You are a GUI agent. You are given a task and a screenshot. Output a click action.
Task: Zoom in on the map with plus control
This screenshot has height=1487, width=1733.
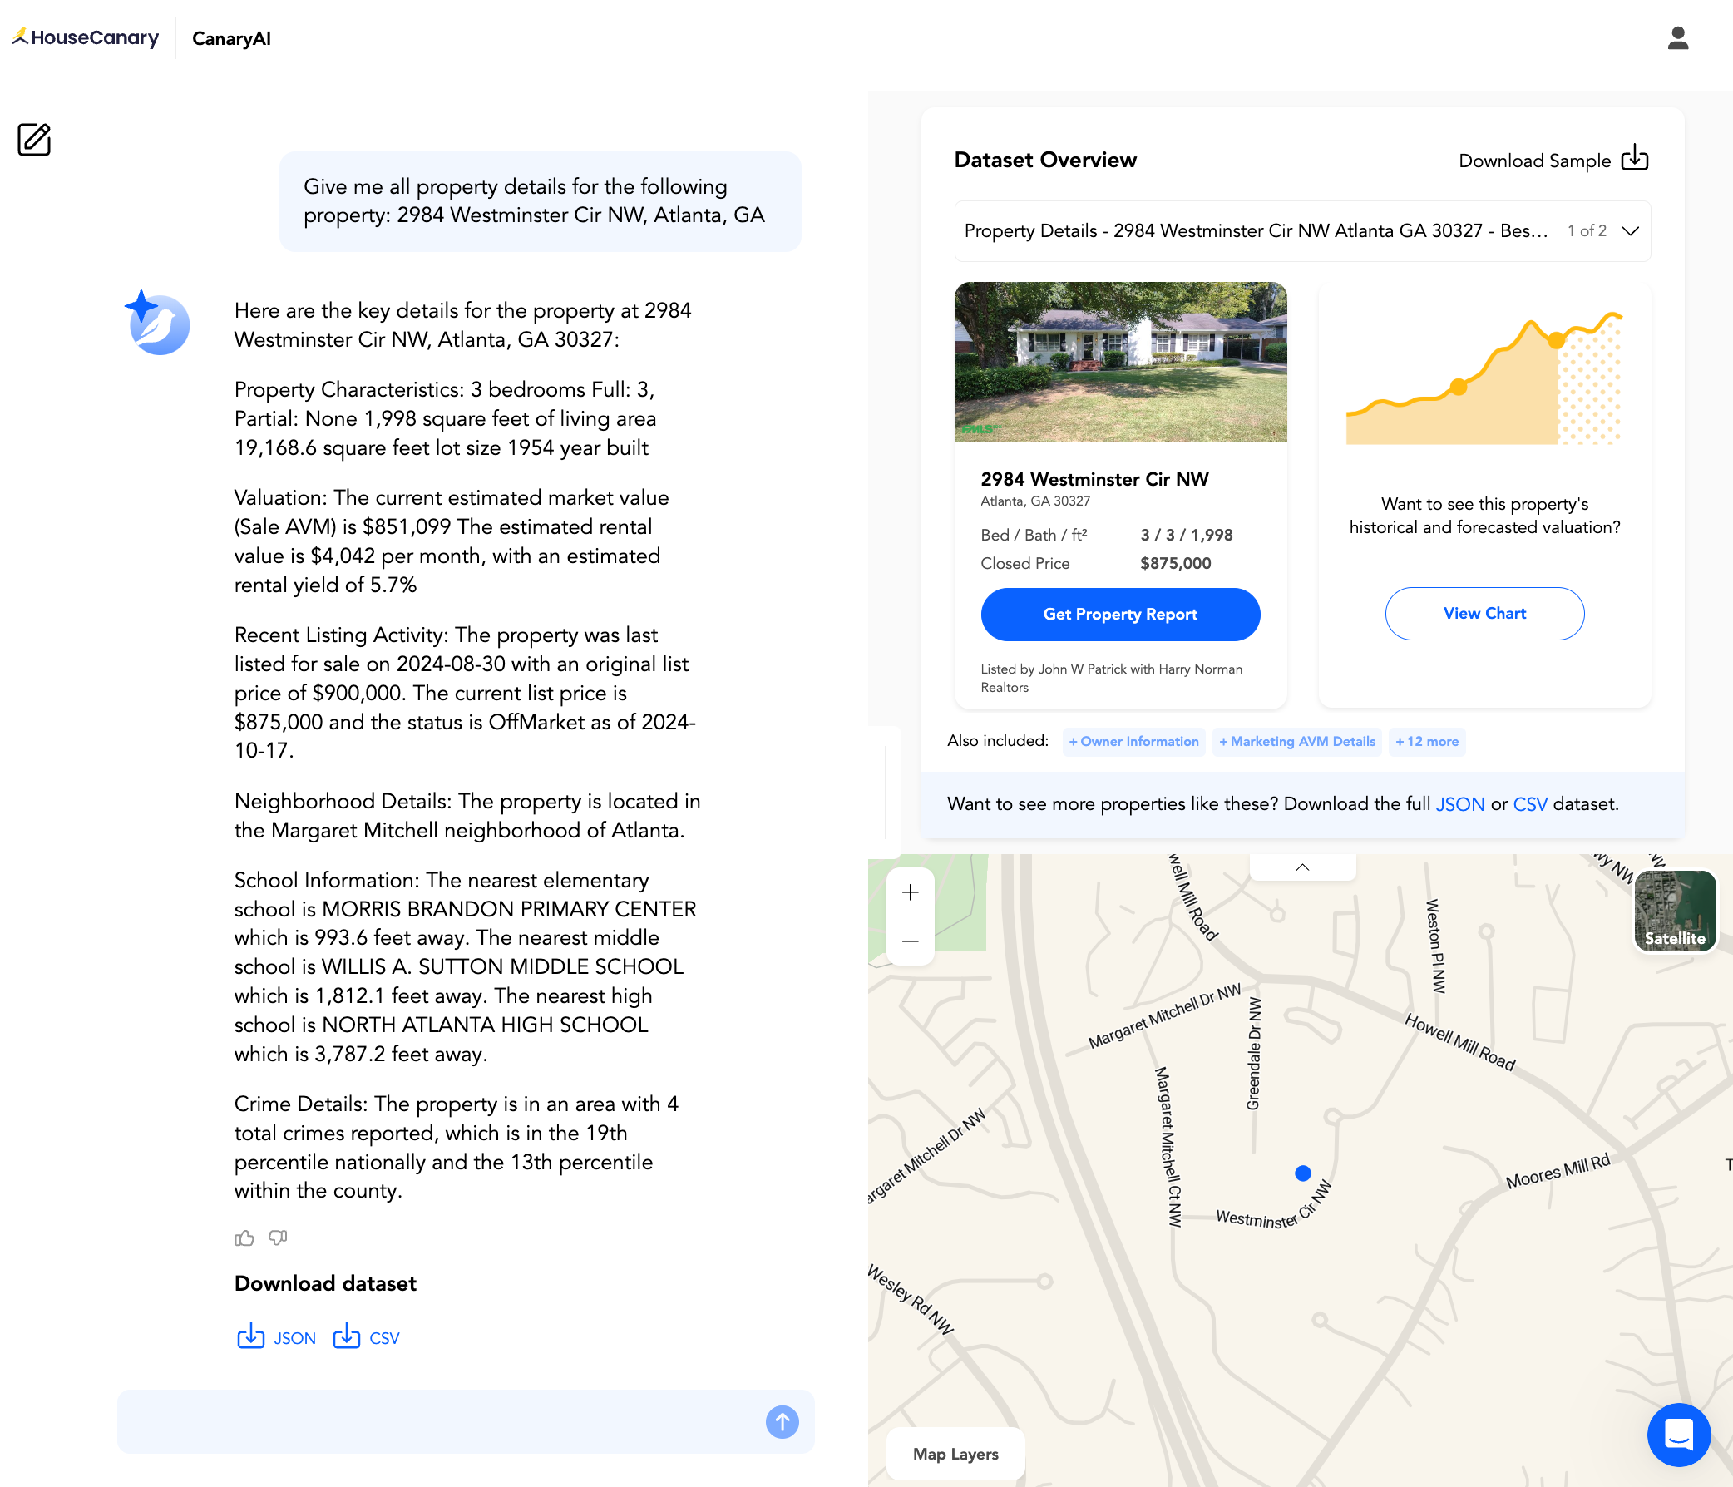(910, 892)
